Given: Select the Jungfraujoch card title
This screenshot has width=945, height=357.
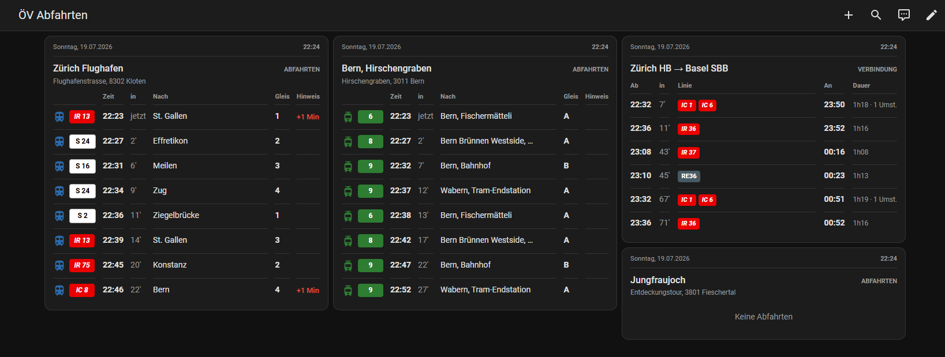Looking at the screenshot, I should pyautogui.click(x=658, y=280).
